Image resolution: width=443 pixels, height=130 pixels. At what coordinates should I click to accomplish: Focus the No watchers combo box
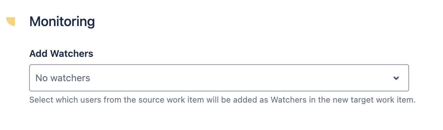coord(219,78)
